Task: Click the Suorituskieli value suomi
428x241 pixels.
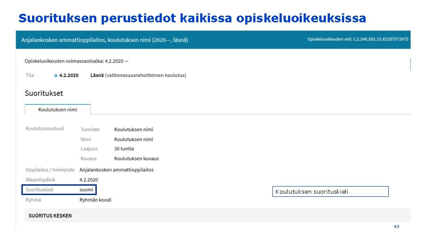Action: [x=86, y=190]
